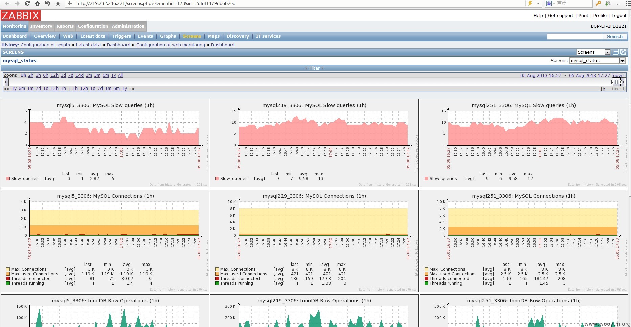Click the undo/restore closed tab icon
This screenshot has width=631, height=327.
(48, 3)
